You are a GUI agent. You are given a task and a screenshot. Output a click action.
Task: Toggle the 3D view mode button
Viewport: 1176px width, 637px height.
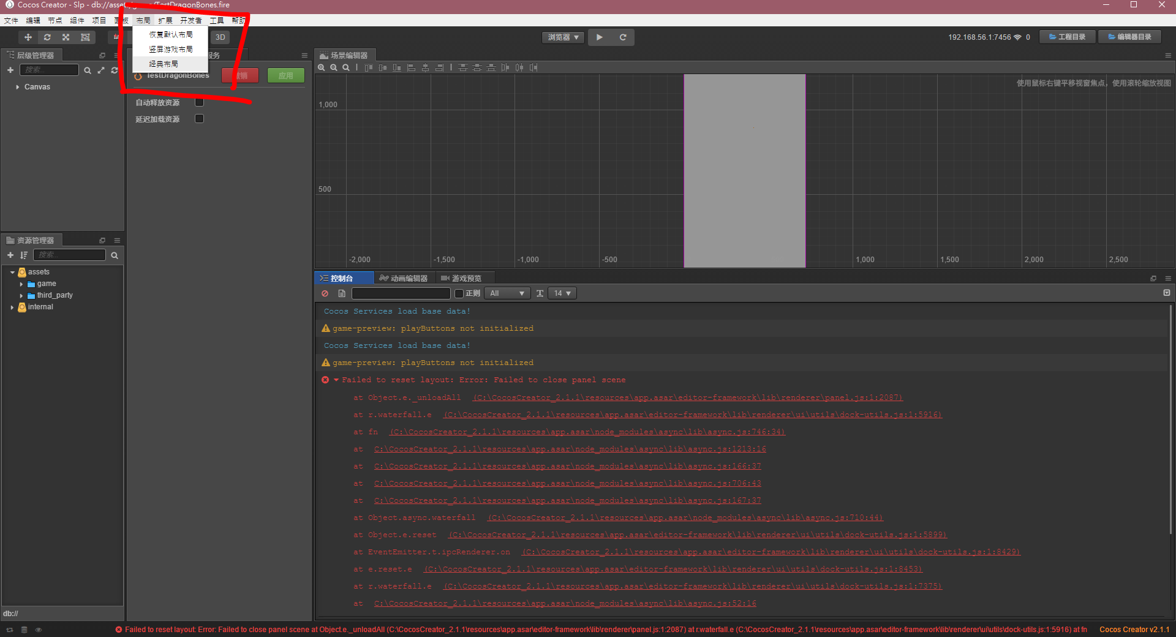[221, 37]
